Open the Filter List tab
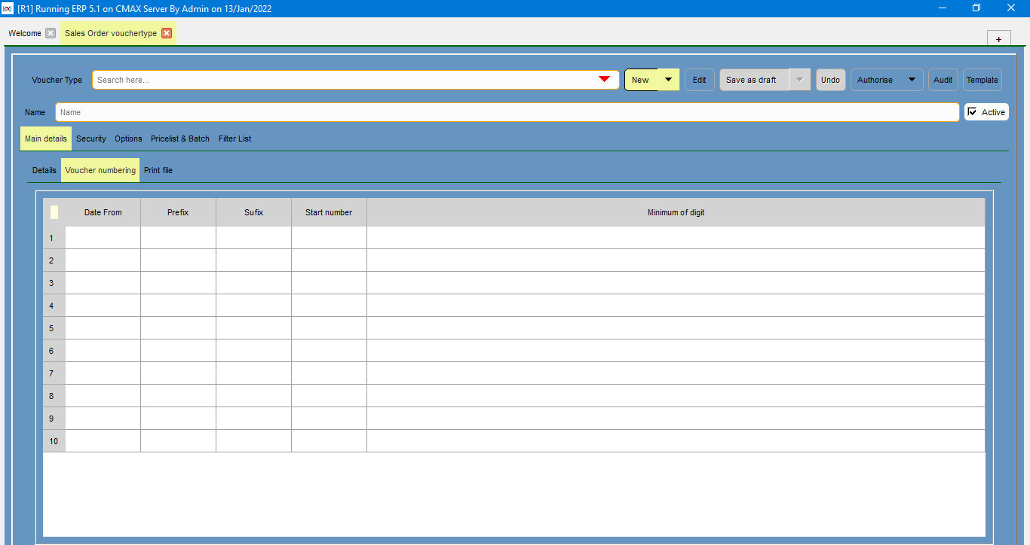 click(x=235, y=139)
